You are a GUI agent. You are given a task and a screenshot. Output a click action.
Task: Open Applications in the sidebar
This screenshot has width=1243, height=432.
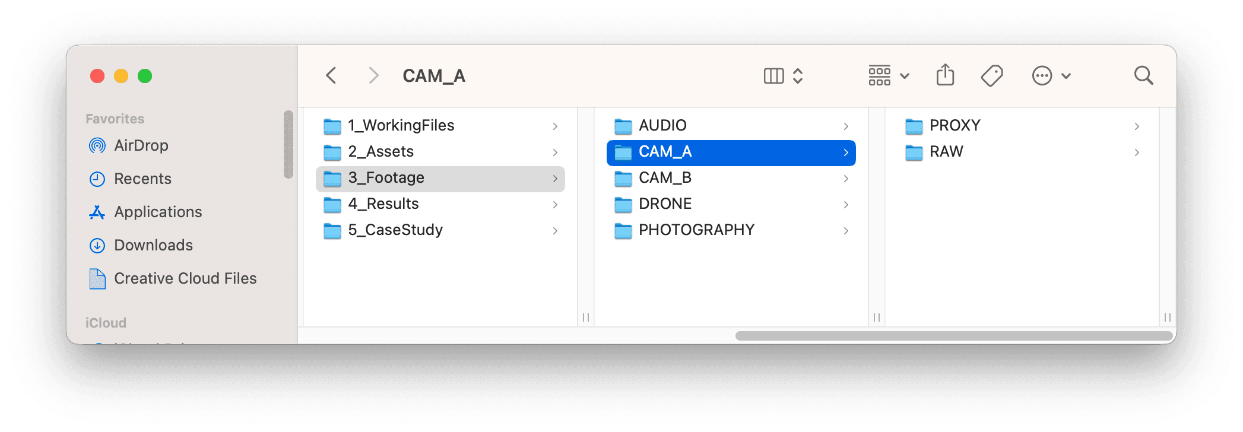pyautogui.click(x=158, y=212)
